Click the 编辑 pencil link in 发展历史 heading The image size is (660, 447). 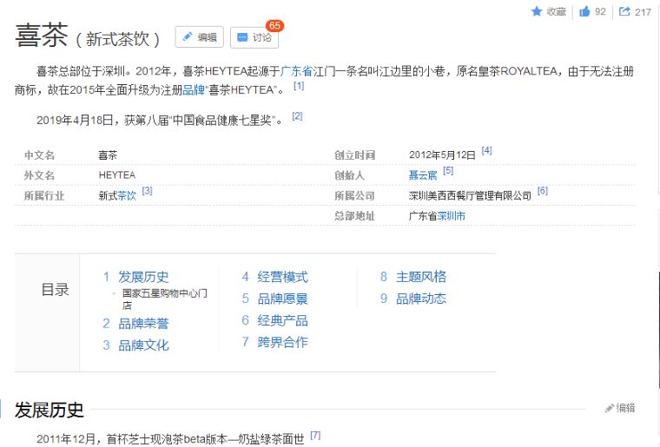620,408
